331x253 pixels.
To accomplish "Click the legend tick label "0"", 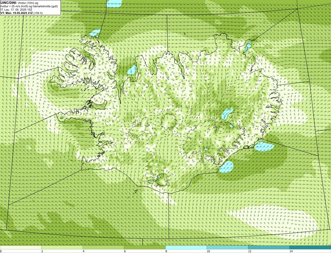I will (1, 251).
